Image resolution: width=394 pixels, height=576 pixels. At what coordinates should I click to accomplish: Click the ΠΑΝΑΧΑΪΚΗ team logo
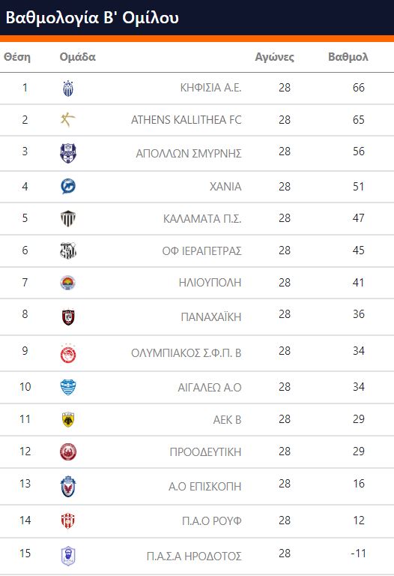pos(68,317)
